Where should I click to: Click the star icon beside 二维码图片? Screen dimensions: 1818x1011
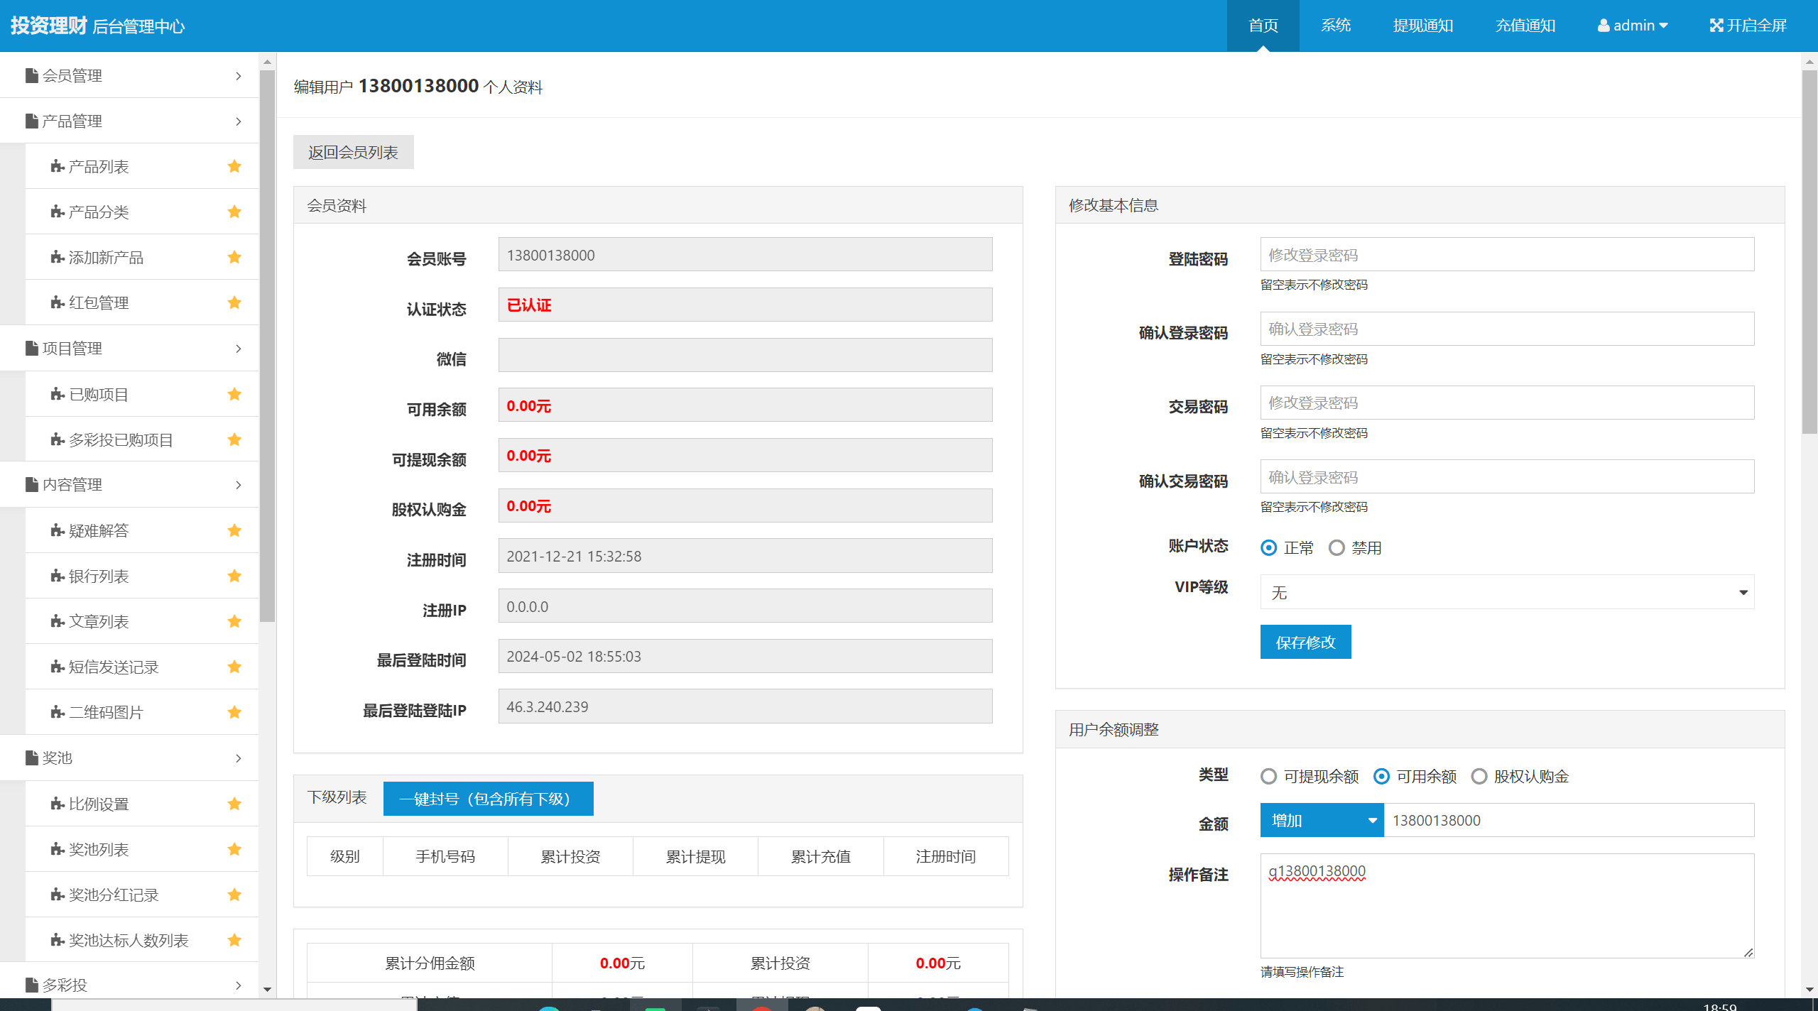[234, 712]
